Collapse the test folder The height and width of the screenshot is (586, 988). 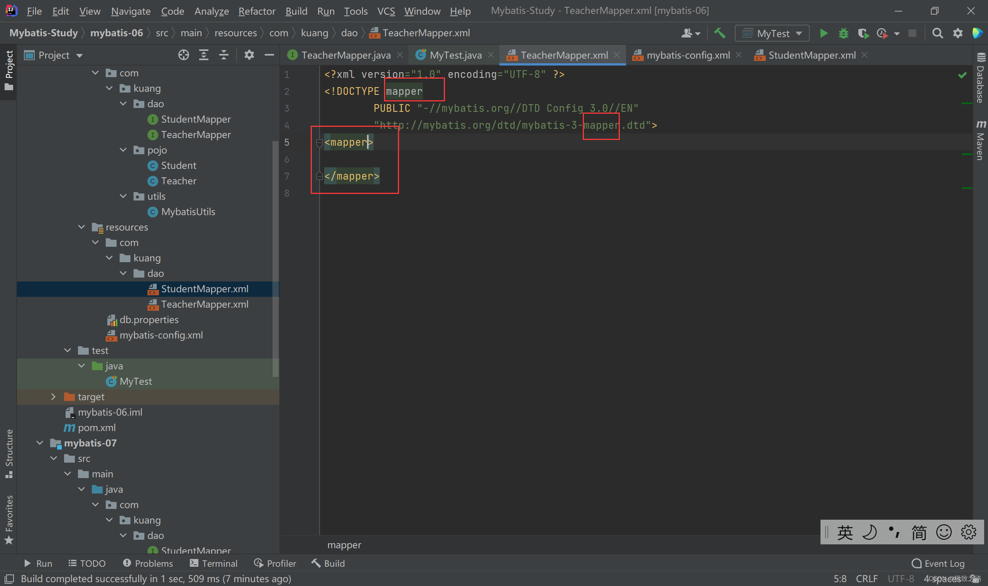pos(68,350)
